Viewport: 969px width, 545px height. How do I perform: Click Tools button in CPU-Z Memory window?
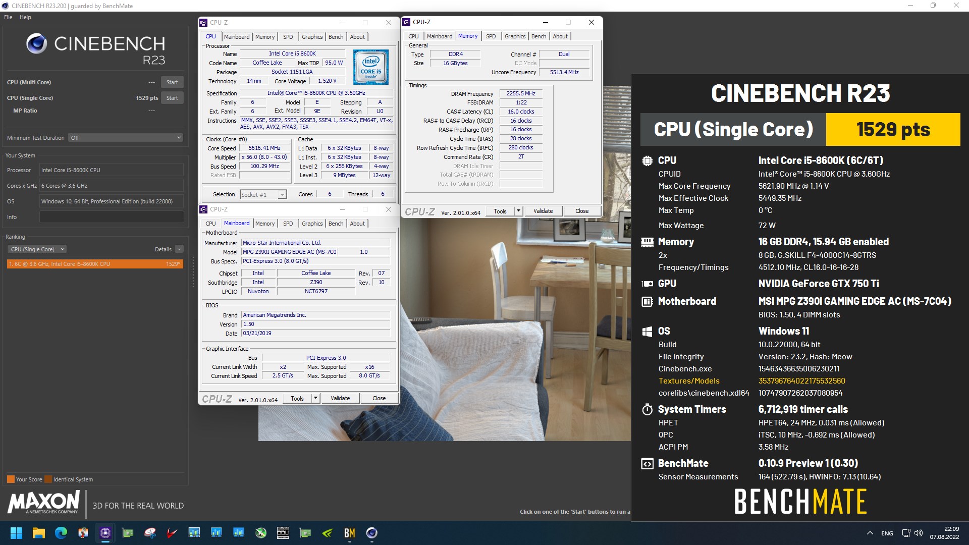click(x=500, y=211)
